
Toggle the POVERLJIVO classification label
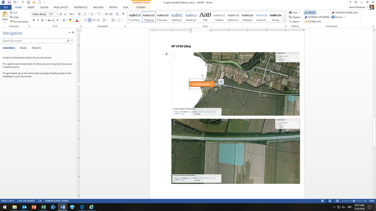coord(313,21)
